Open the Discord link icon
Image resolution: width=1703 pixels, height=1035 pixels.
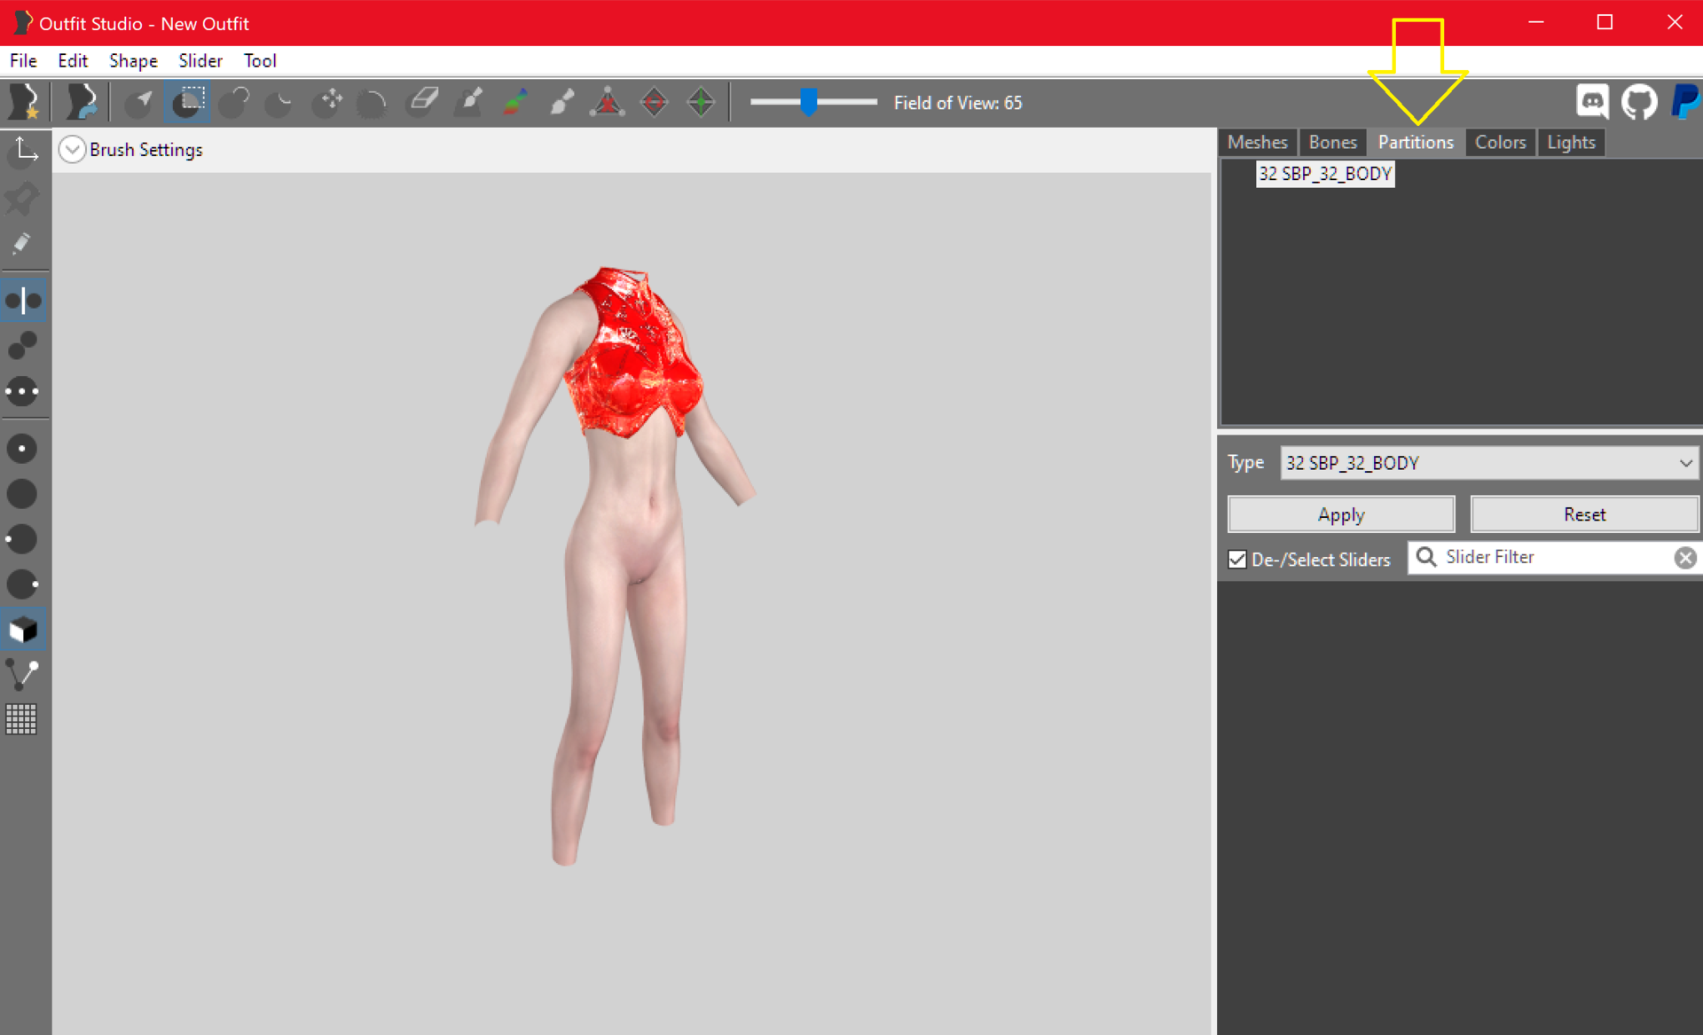pyautogui.click(x=1593, y=102)
